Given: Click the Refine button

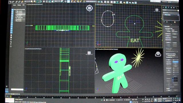Looking at the screenshot, I should [168, 43].
